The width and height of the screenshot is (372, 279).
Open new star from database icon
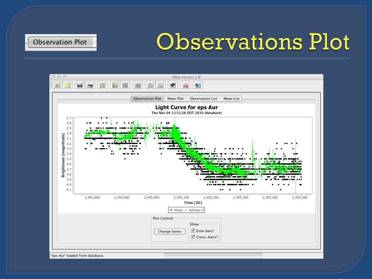click(x=57, y=85)
